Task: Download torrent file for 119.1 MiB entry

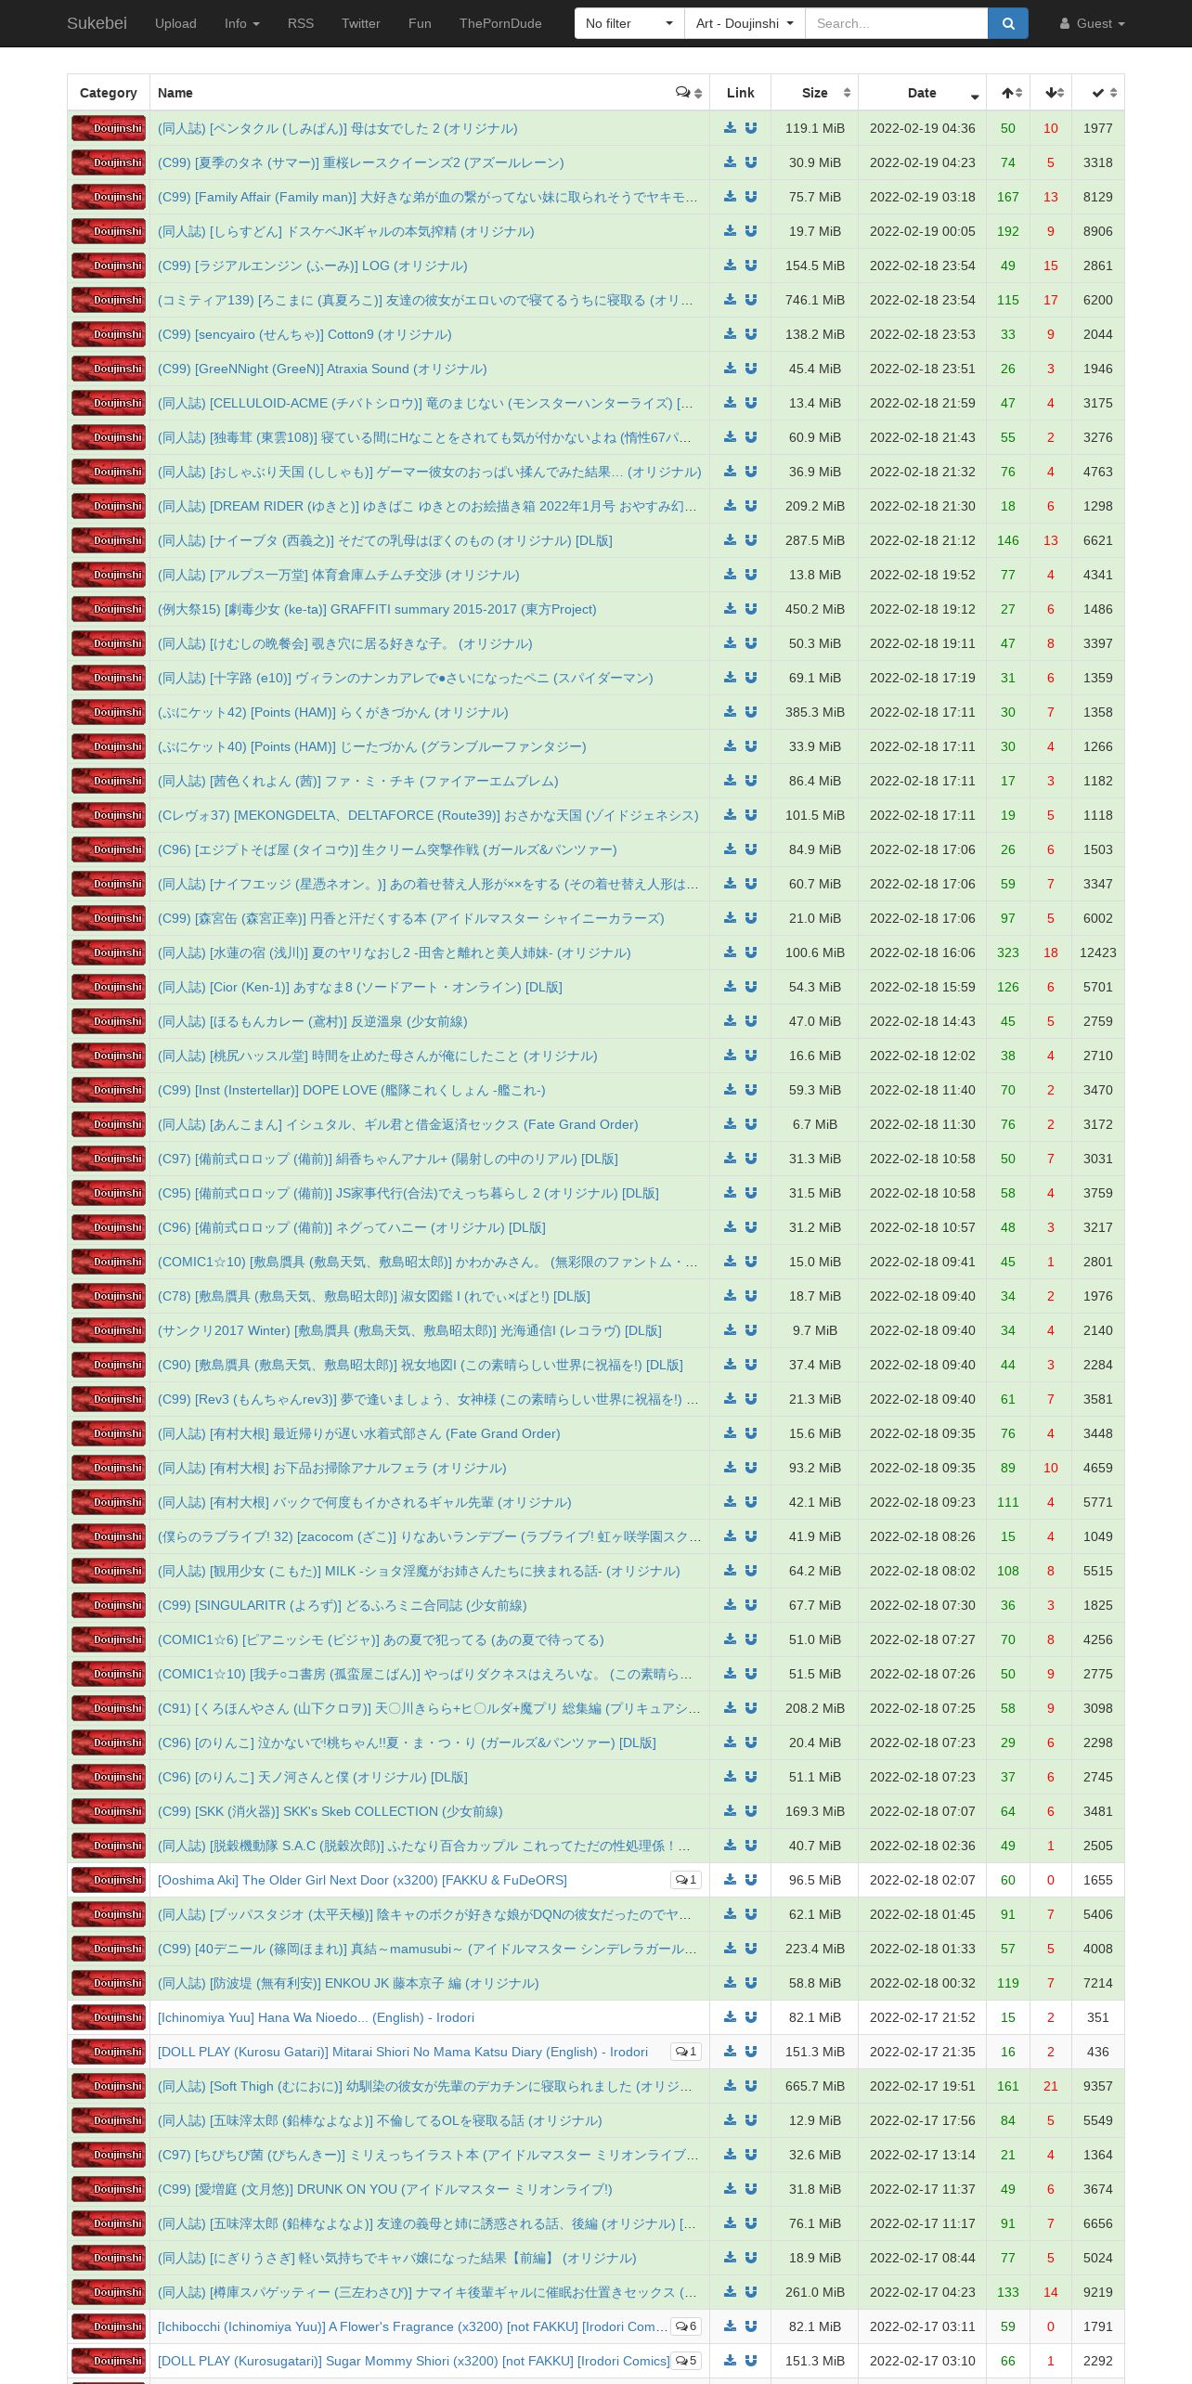Action: click(731, 128)
